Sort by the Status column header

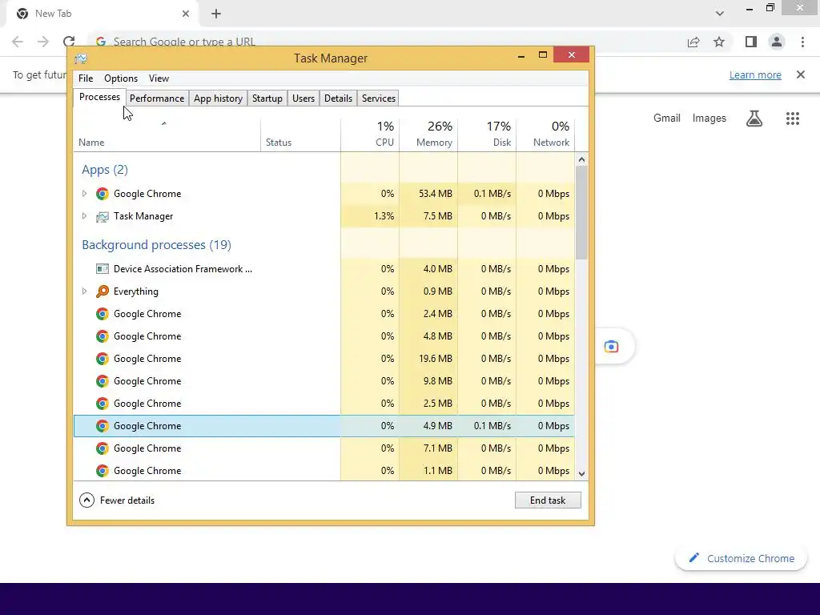(300, 135)
